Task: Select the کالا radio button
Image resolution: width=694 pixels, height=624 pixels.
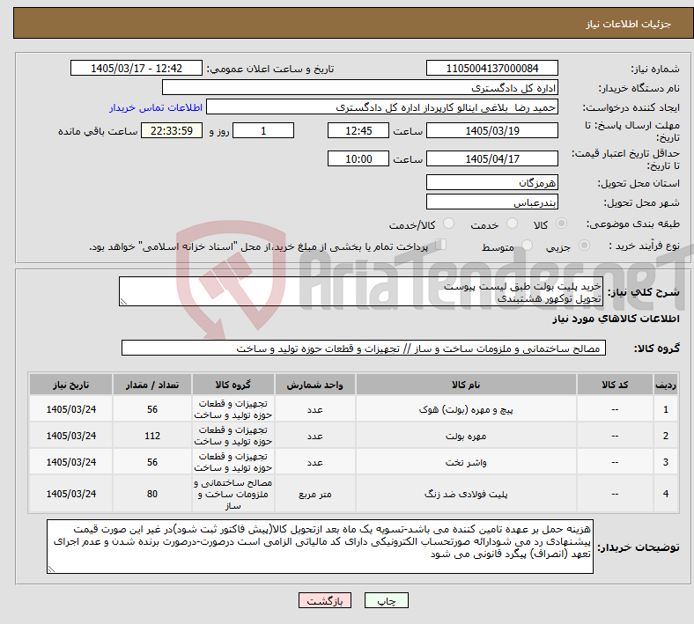Action: [561, 224]
